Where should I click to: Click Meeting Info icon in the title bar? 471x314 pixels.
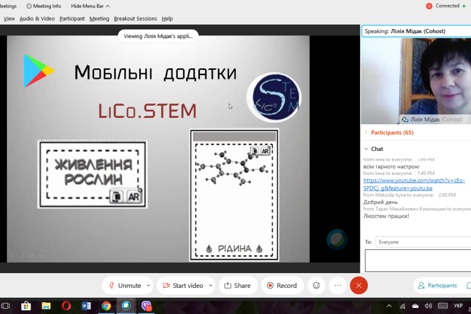point(29,6)
